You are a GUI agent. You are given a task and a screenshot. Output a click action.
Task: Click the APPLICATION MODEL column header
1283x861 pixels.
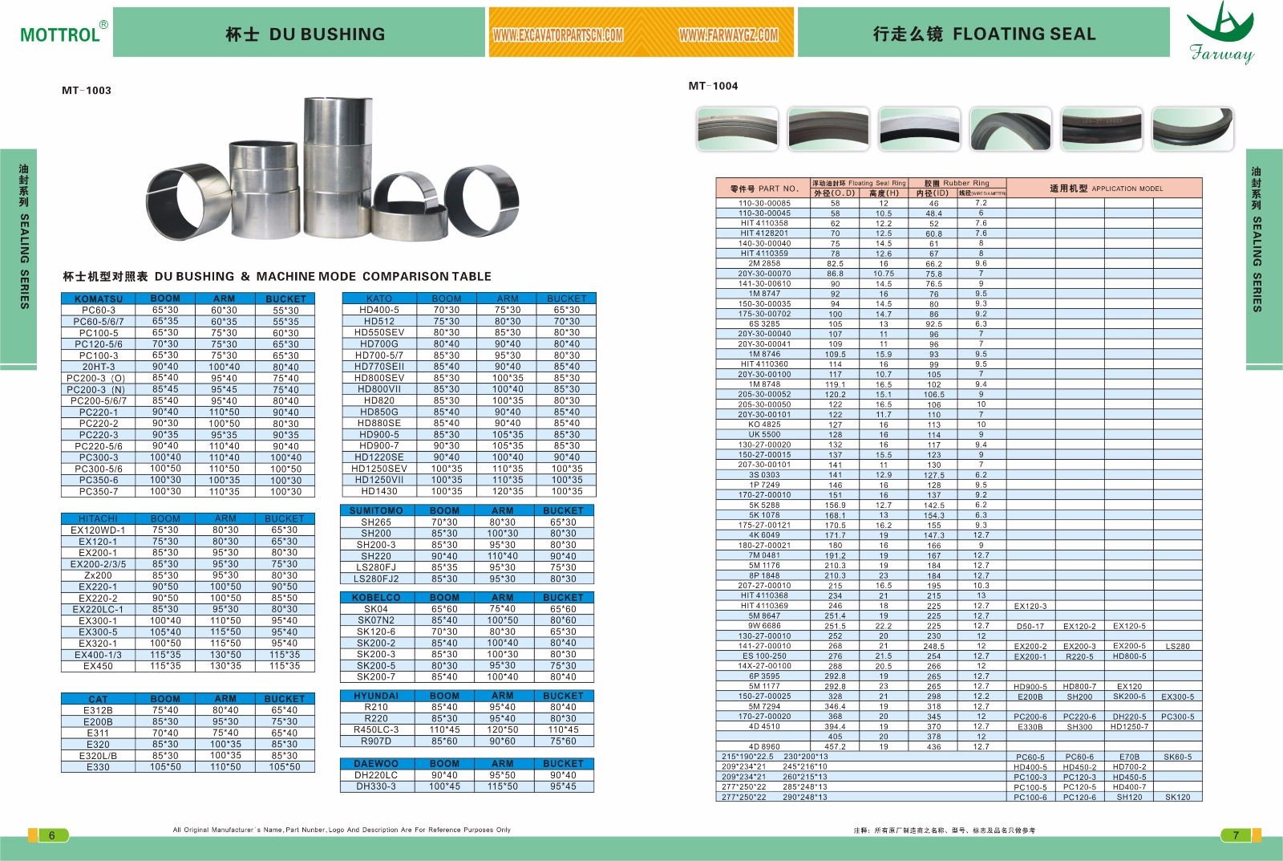pyautogui.click(x=1105, y=189)
